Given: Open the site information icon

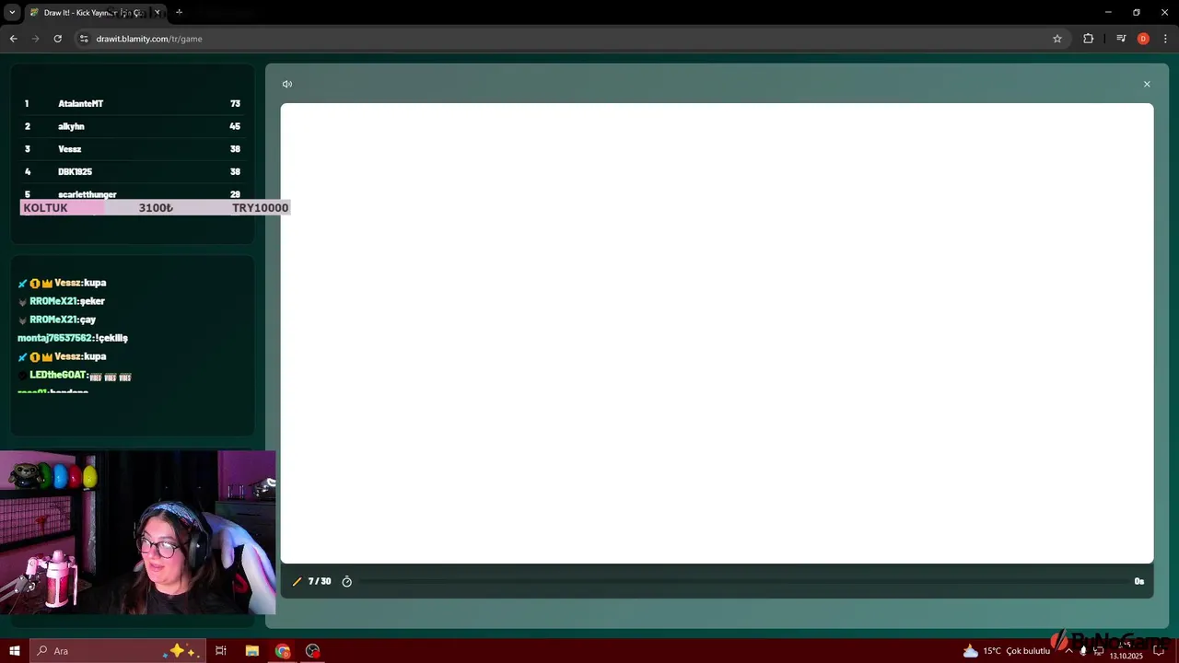Looking at the screenshot, I should pyautogui.click(x=84, y=39).
